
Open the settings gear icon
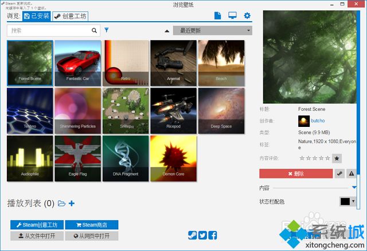pos(247,15)
